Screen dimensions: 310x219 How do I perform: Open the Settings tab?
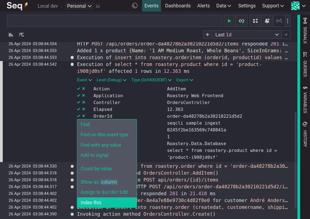247,6
